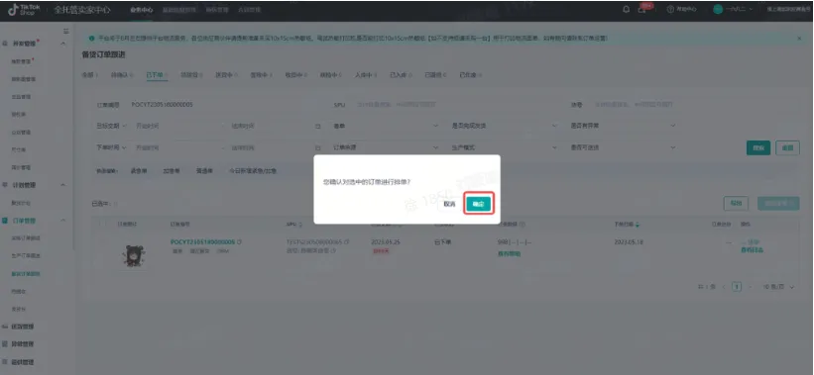Sort the table by SPU column icon
The width and height of the screenshot is (814, 375).
[x=300, y=225]
